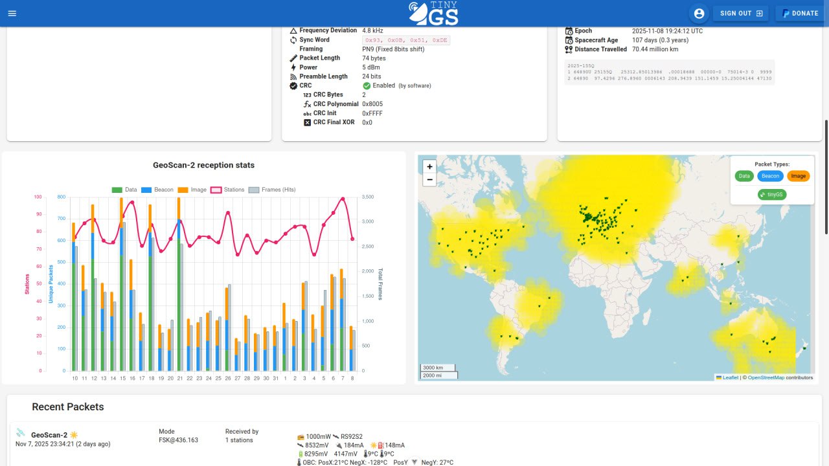Zoom out on the map
This screenshot has height=466, width=829.
coord(429,179)
